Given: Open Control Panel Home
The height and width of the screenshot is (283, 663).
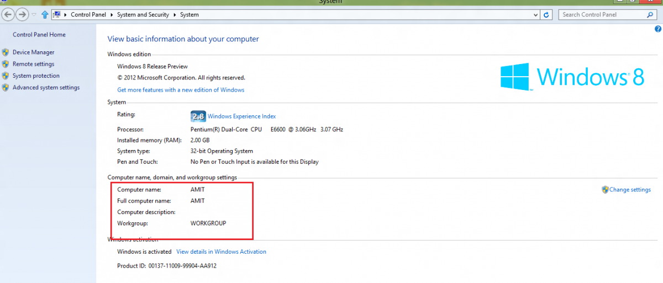Looking at the screenshot, I should point(39,35).
